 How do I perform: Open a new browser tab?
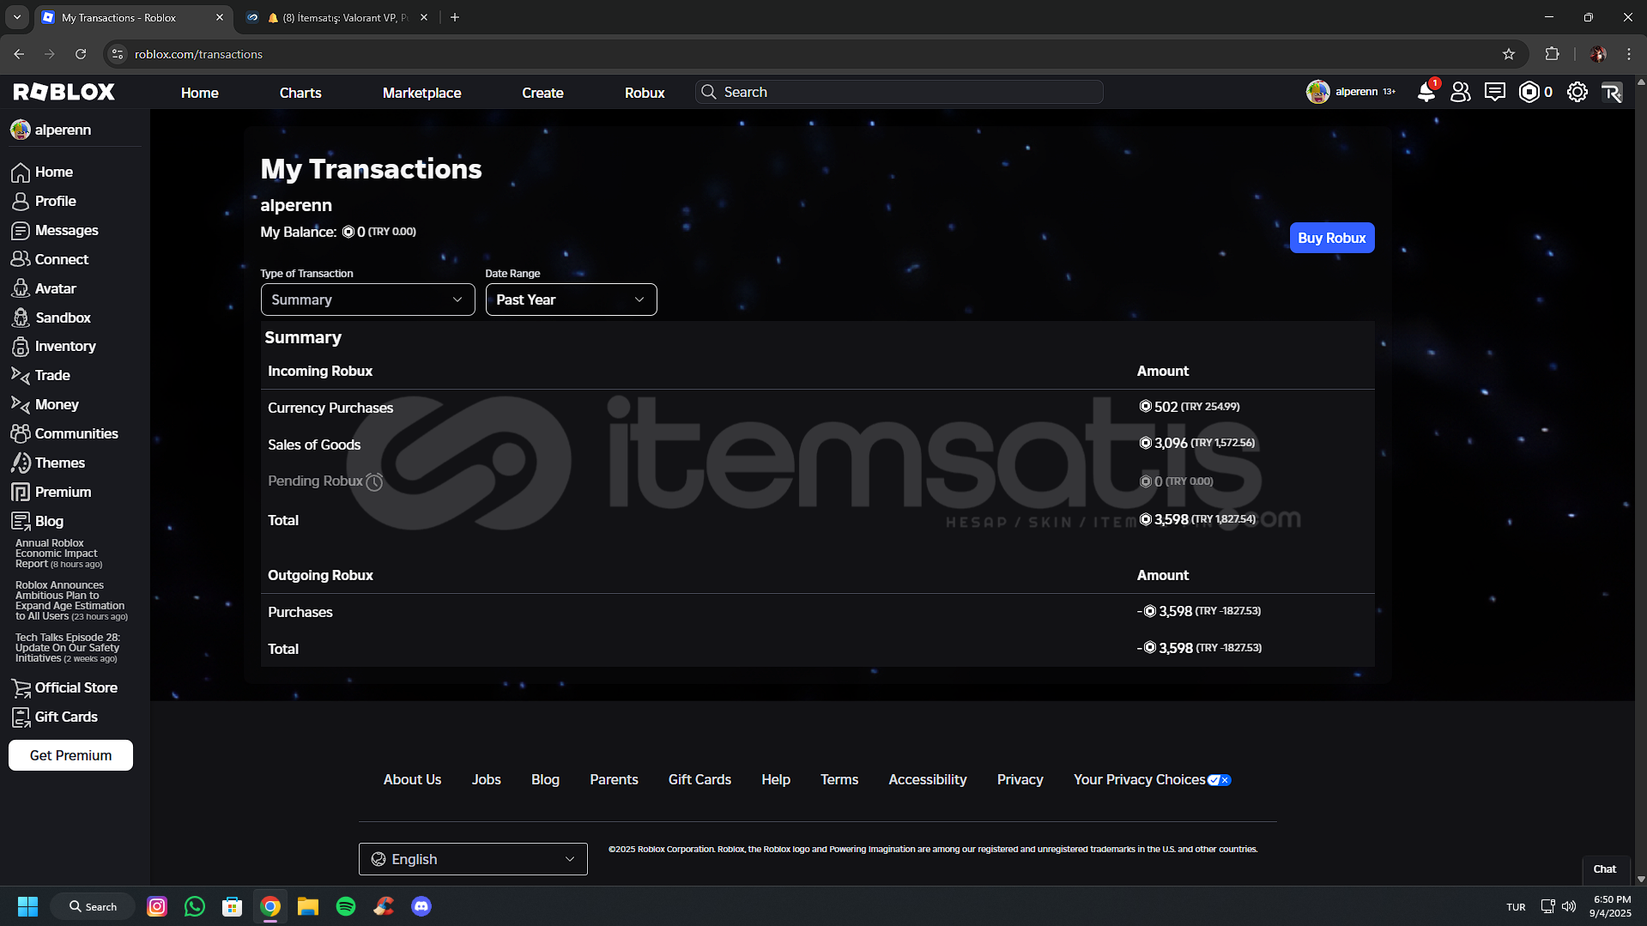point(455,17)
